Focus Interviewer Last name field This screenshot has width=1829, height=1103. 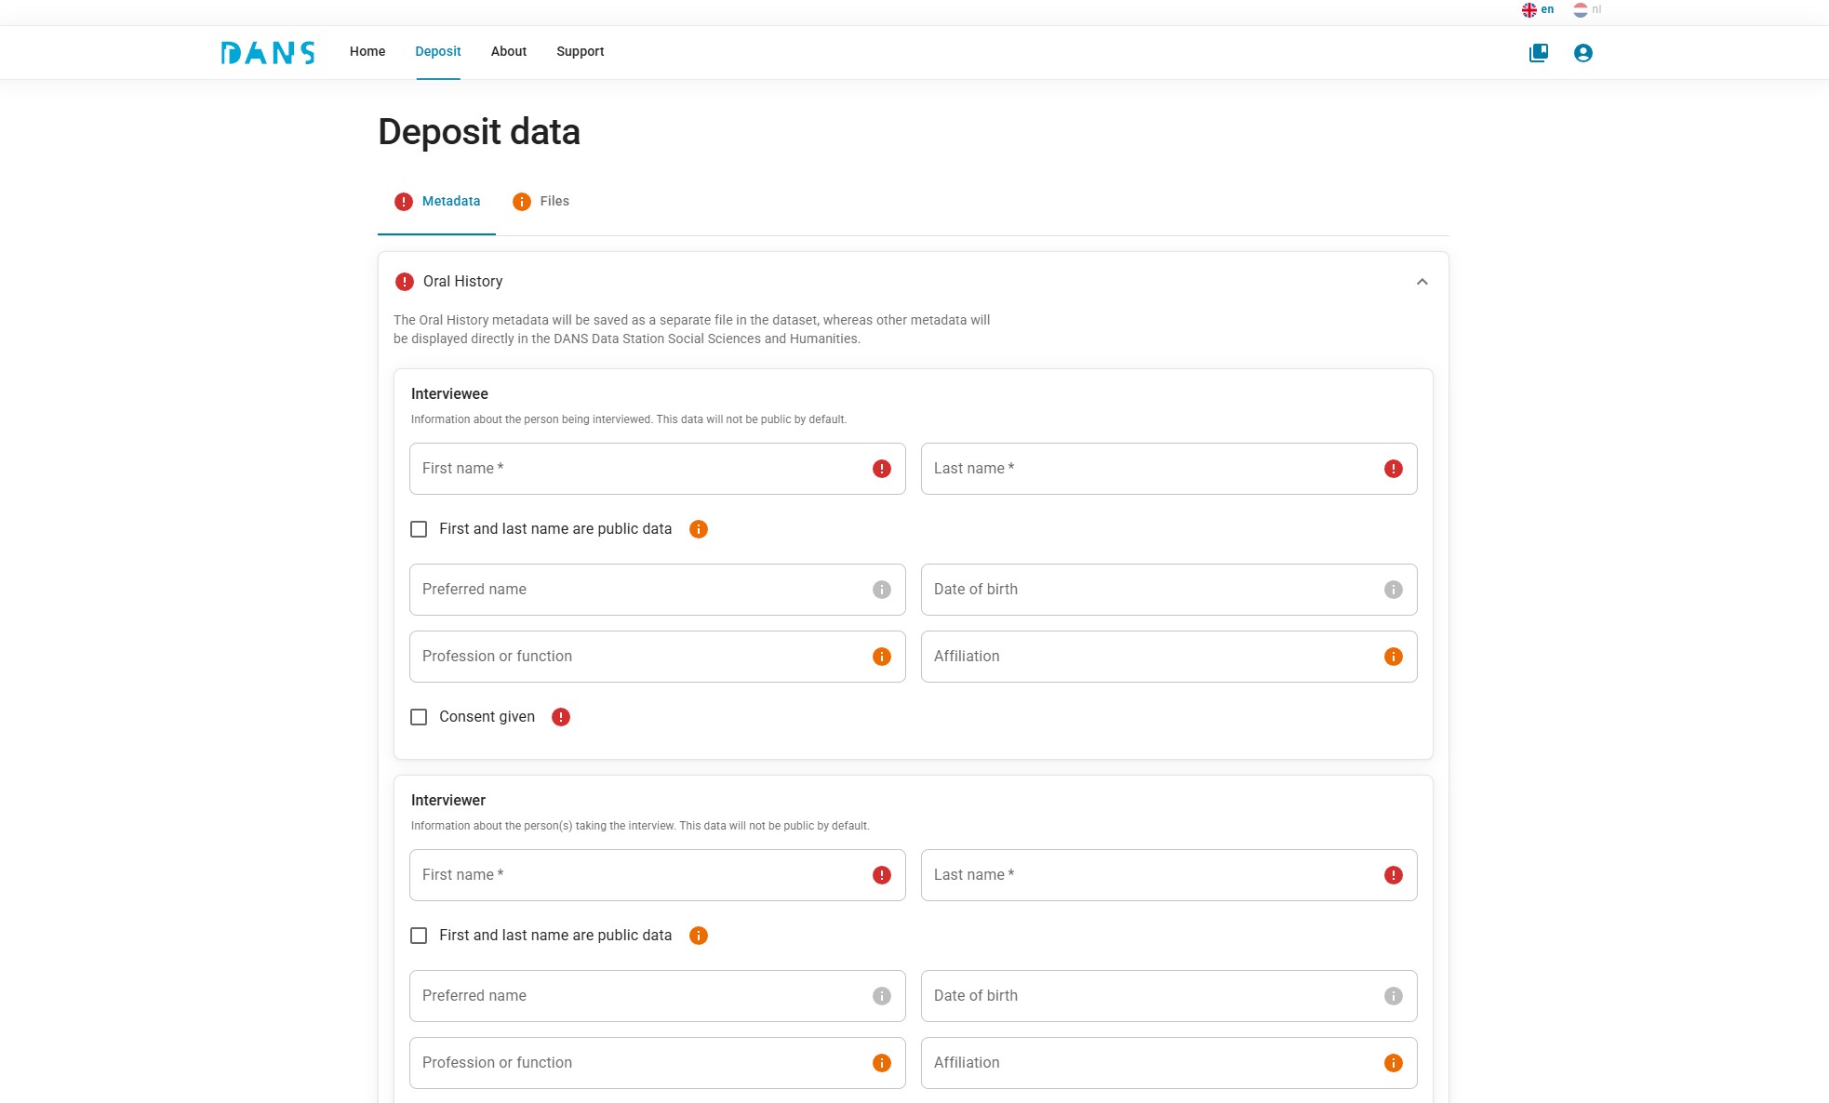coord(1168,875)
